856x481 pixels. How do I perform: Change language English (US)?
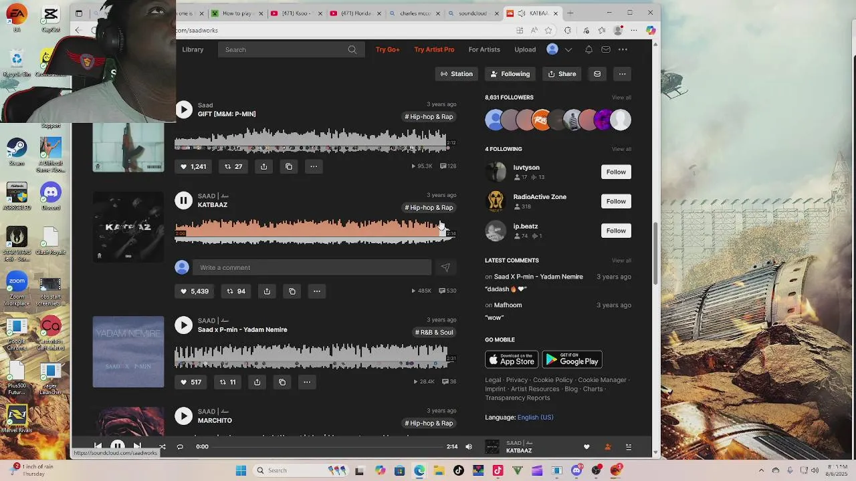[535, 418]
